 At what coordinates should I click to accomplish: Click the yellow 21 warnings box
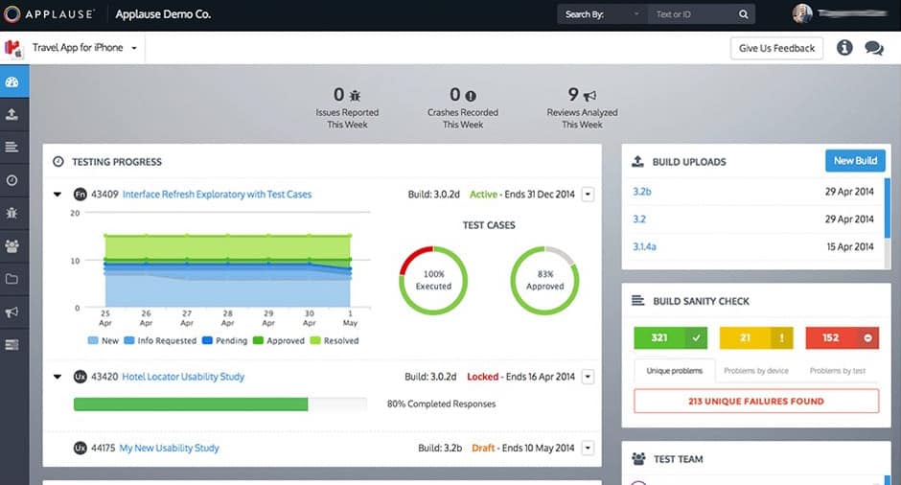(x=756, y=338)
